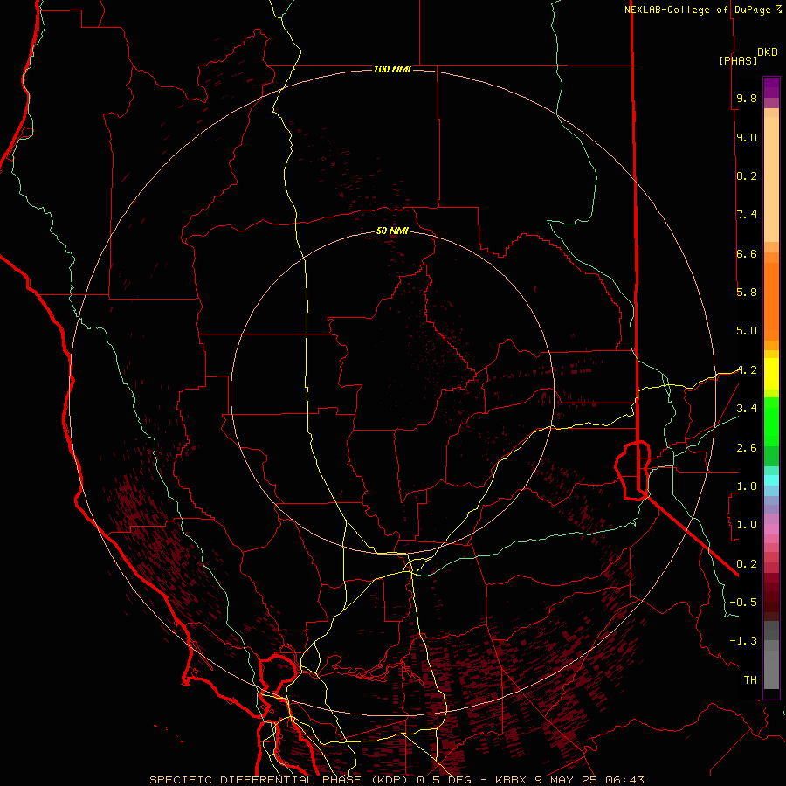Select the -1.3 scale value
This screenshot has height=786, width=786.
[x=743, y=641]
